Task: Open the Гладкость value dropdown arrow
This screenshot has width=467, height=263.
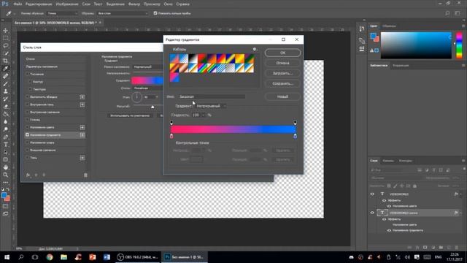Action: (x=204, y=115)
